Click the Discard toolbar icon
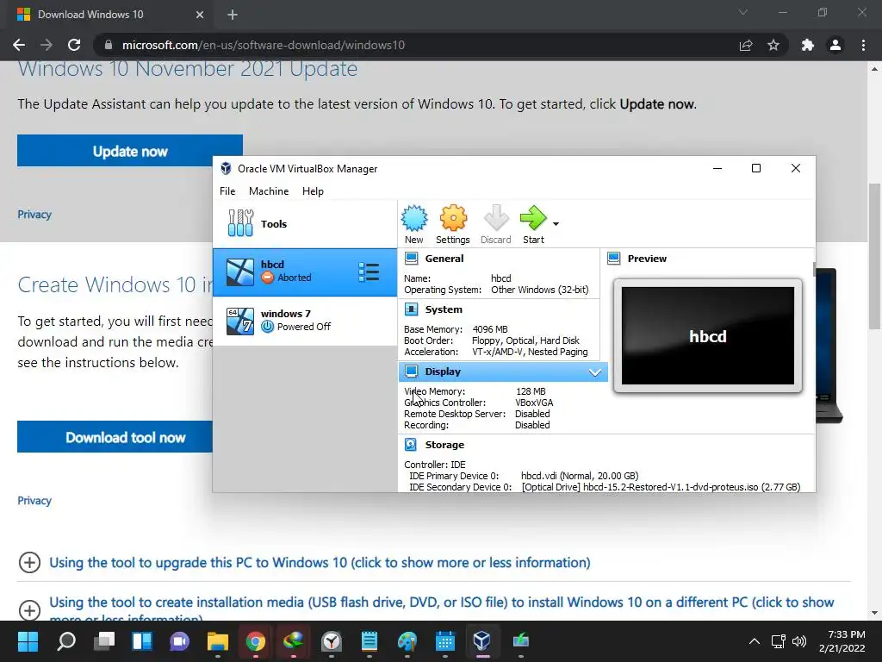Viewport: 882px width, 662px height. click(495, 218)
